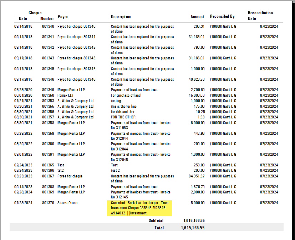Click the Description column header
295x240 pixels.
tap(121, 17)
